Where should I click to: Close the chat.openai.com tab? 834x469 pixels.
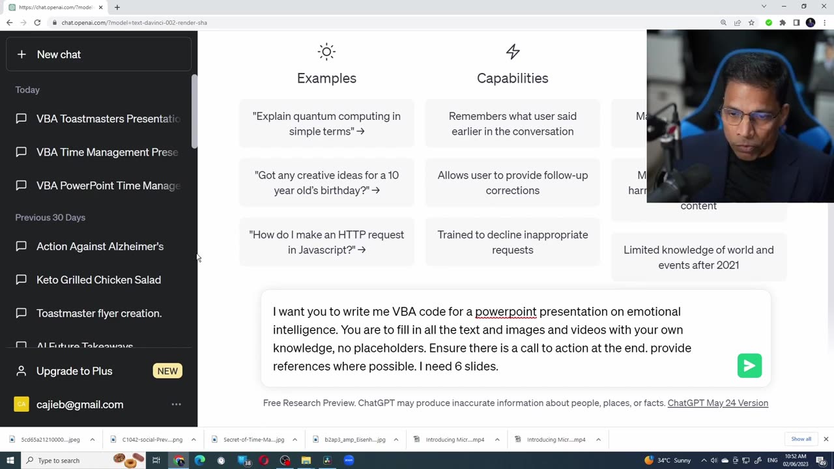[x=100, y=7]
